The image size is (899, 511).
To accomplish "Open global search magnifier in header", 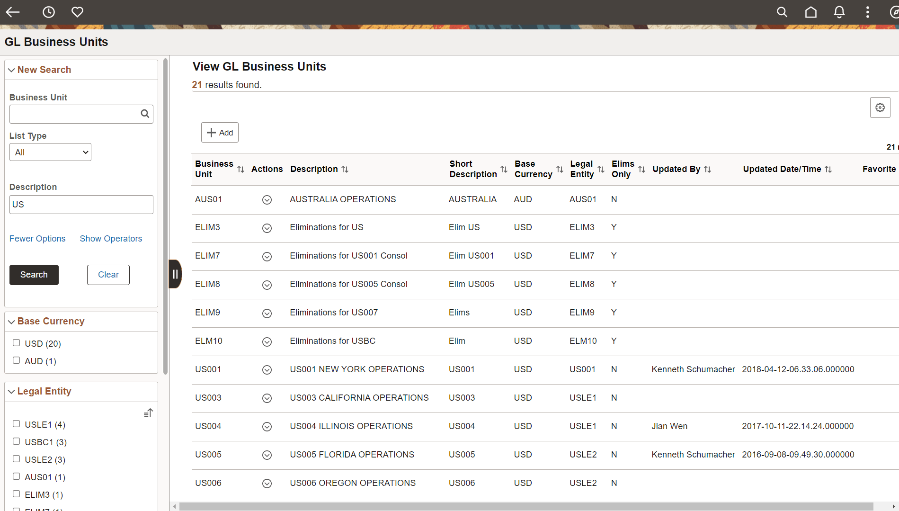I will [782, 12].
